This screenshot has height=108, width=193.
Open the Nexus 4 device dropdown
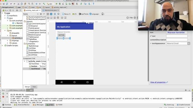pos(66,14)
